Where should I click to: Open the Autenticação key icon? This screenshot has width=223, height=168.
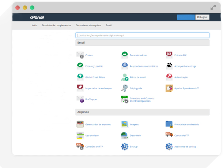[169, 77]
